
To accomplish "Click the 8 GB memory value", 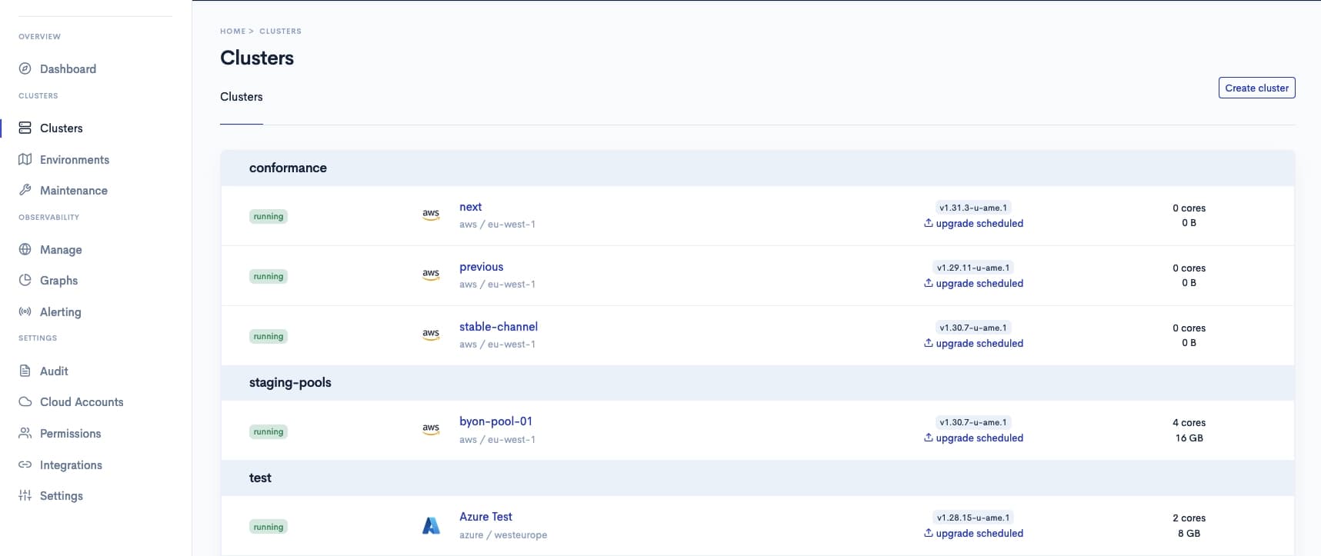I will point(1189,533).
